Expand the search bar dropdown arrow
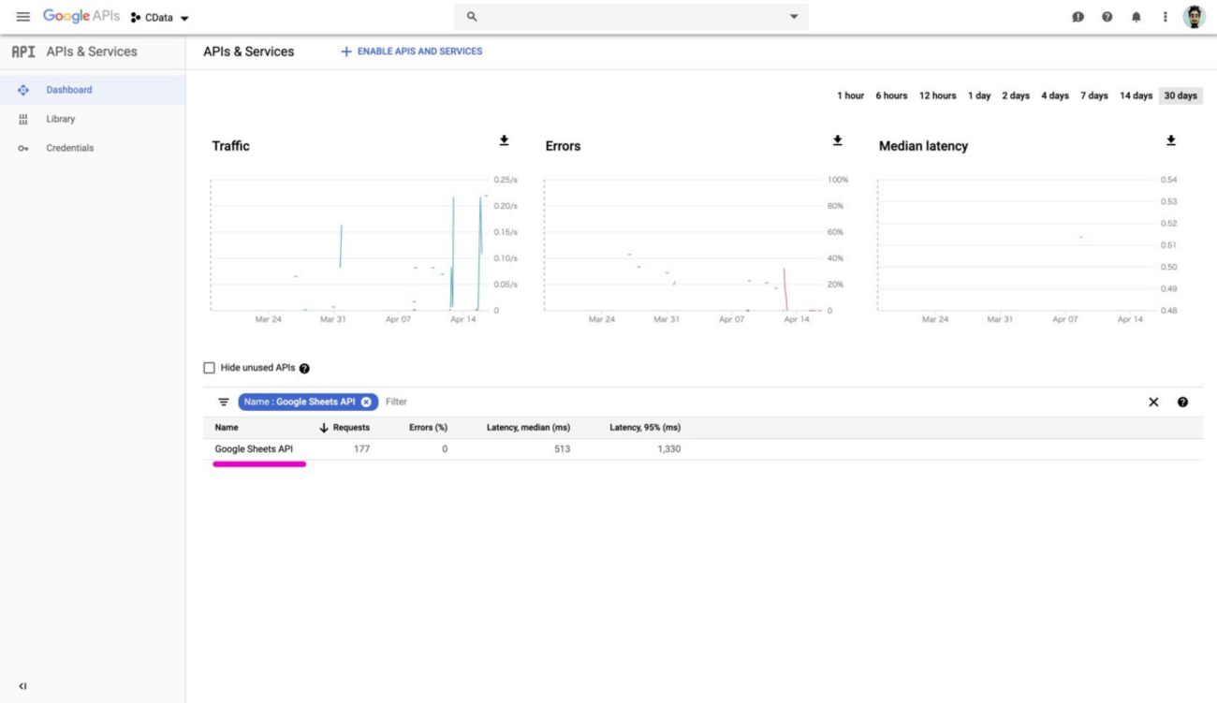This screenshot has width=1217, height=703. (x=794, y=17)
